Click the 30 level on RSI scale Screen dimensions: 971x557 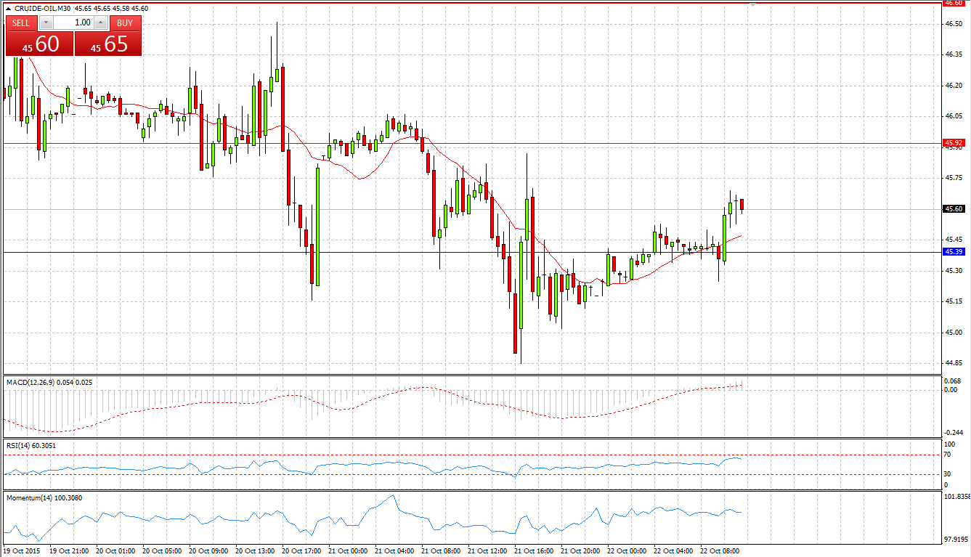(948, 474)
